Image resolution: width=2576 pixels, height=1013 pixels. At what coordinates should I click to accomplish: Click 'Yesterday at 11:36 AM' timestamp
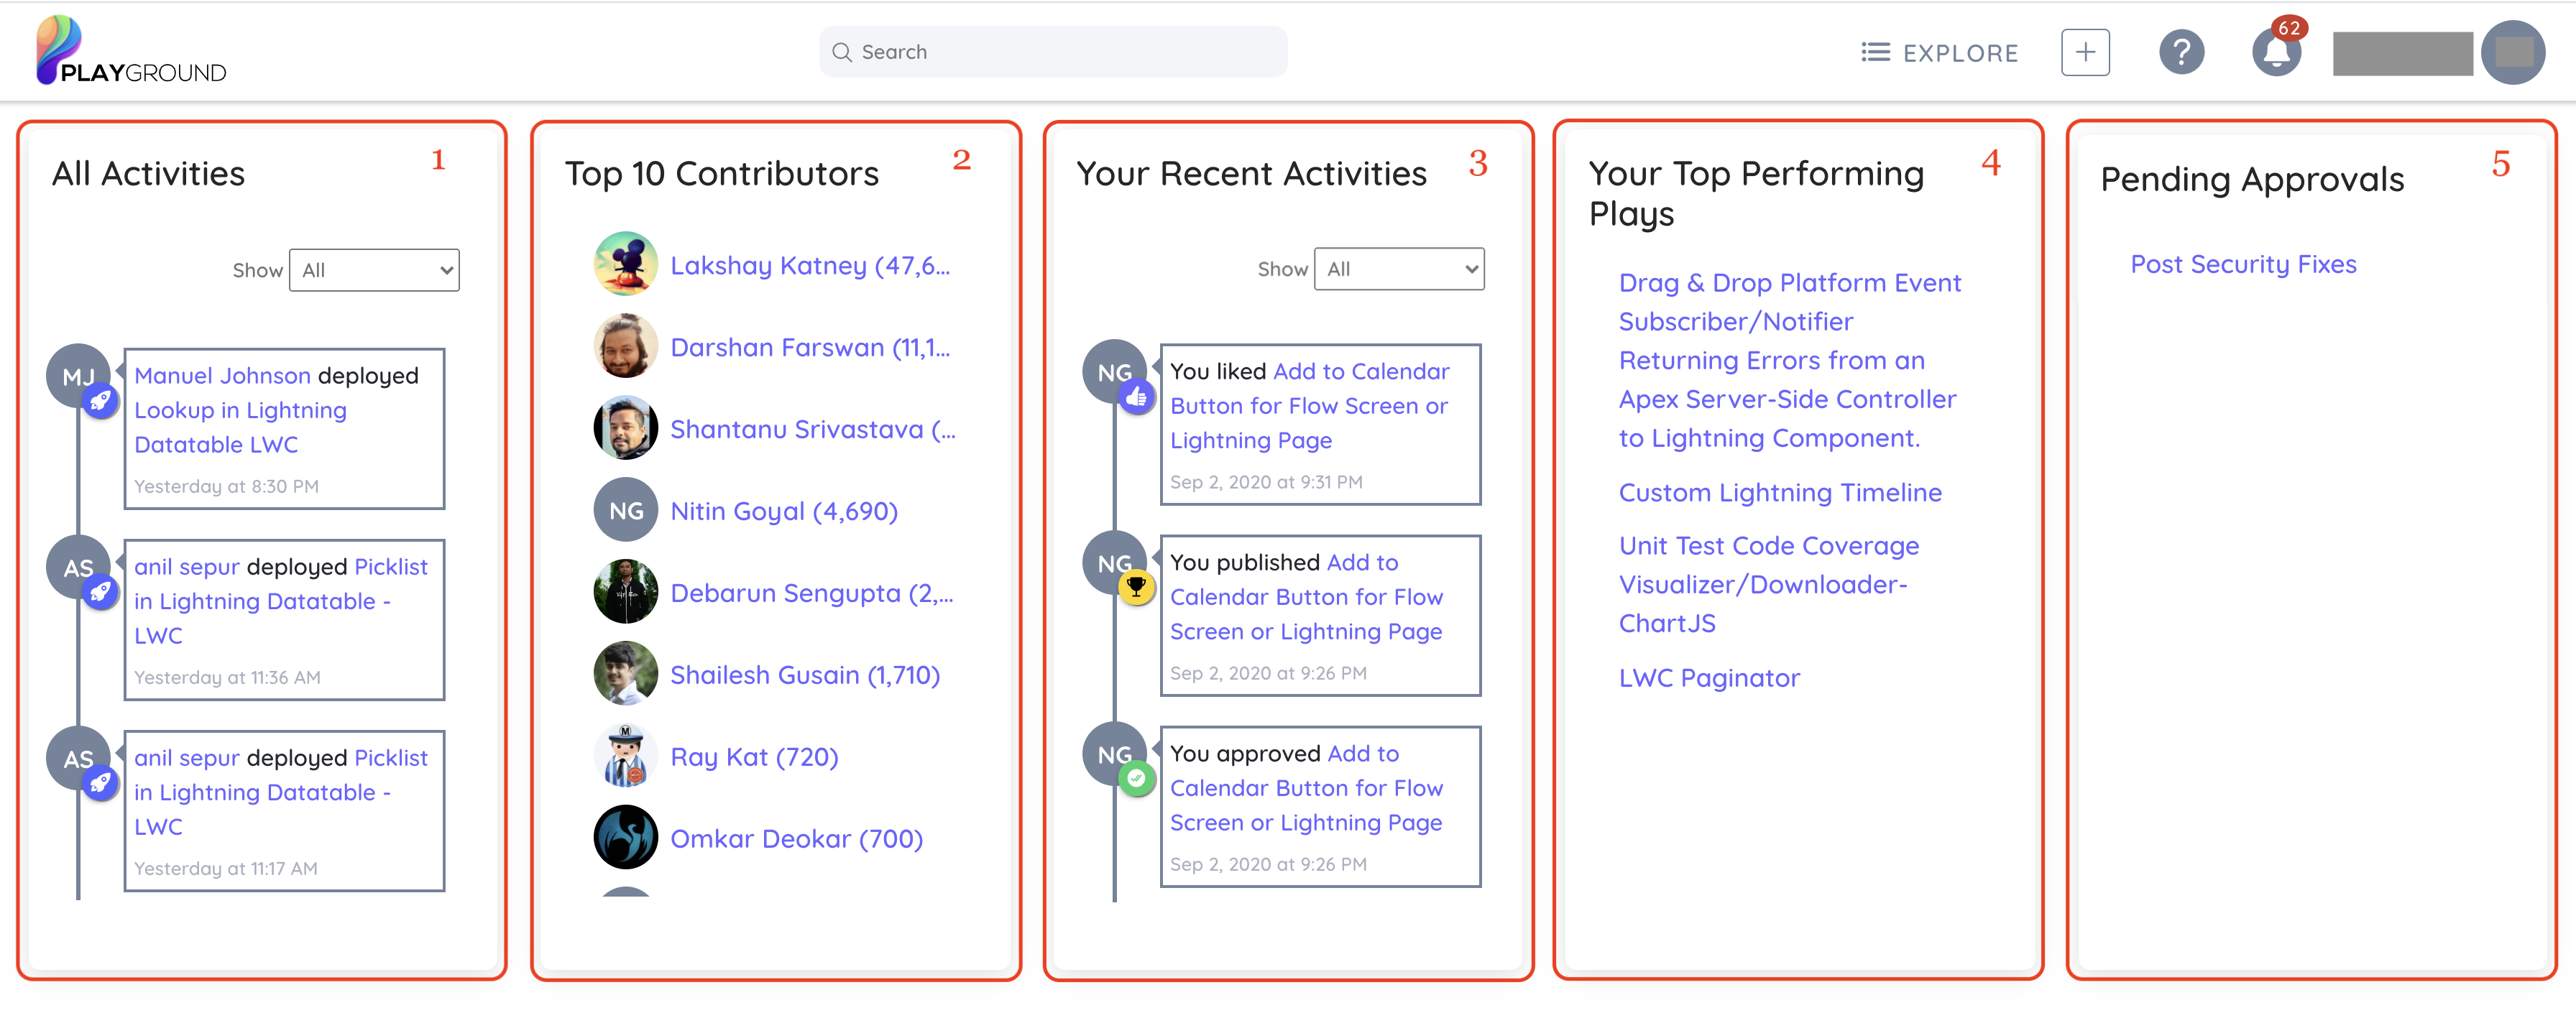point(227,678)
